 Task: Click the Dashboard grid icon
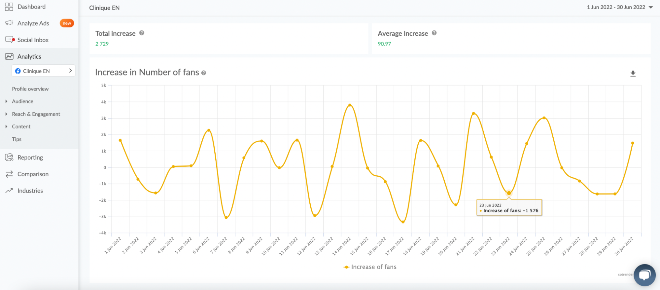[x=9, y=7]
